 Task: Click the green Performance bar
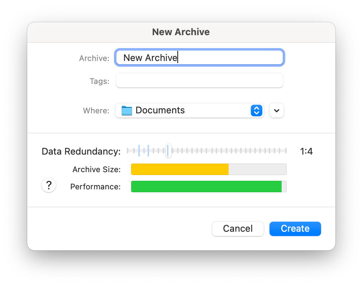(206, 187)
